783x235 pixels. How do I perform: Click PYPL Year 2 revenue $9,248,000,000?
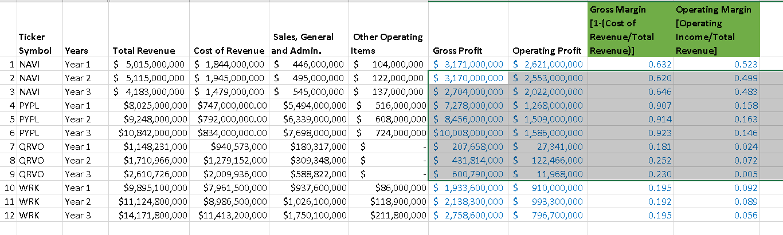click(x=149, y=120)
